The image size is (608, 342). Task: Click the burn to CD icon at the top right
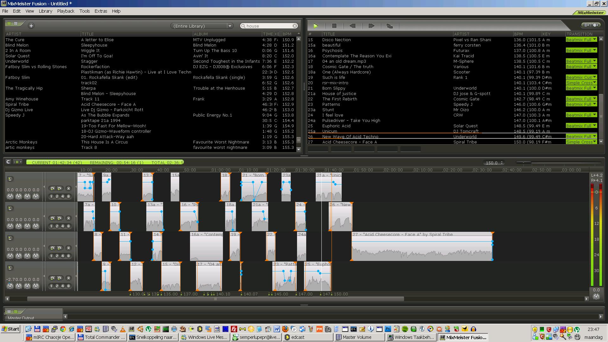point(595,25)
